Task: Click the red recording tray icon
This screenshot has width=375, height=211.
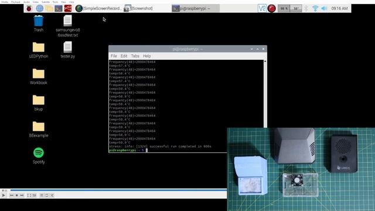Action: coord(271,8)
